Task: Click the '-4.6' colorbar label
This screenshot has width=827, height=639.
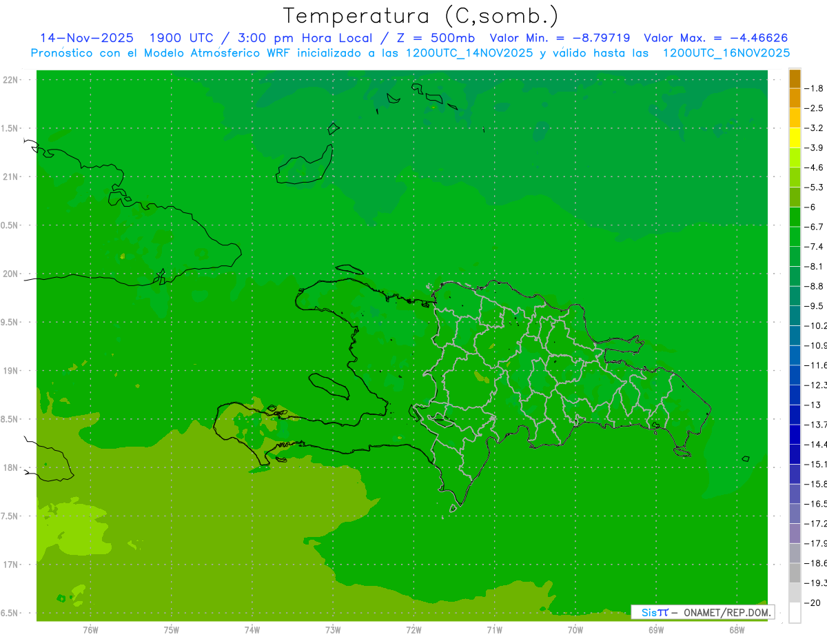Action: click(x=815, y=168)
